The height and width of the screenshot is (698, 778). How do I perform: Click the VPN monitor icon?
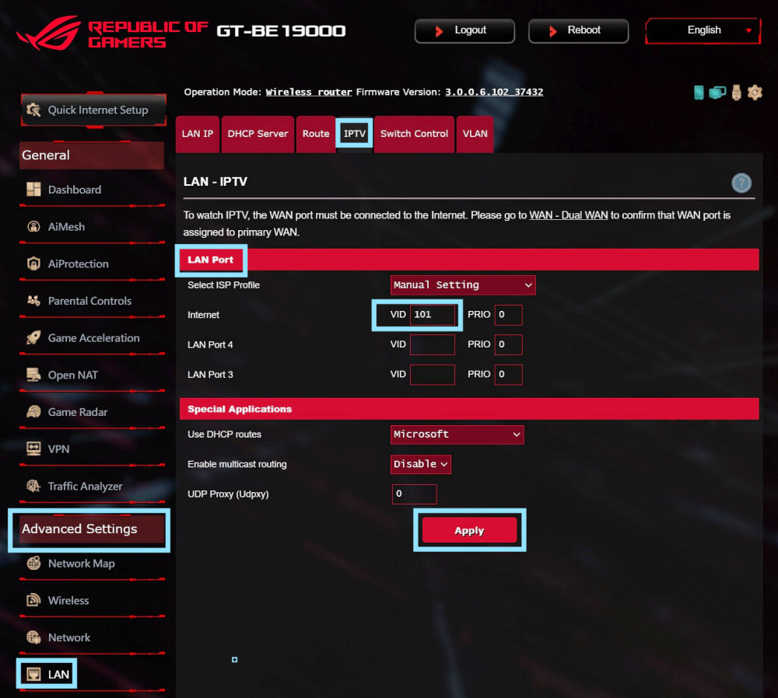click(x=33, y=448)
